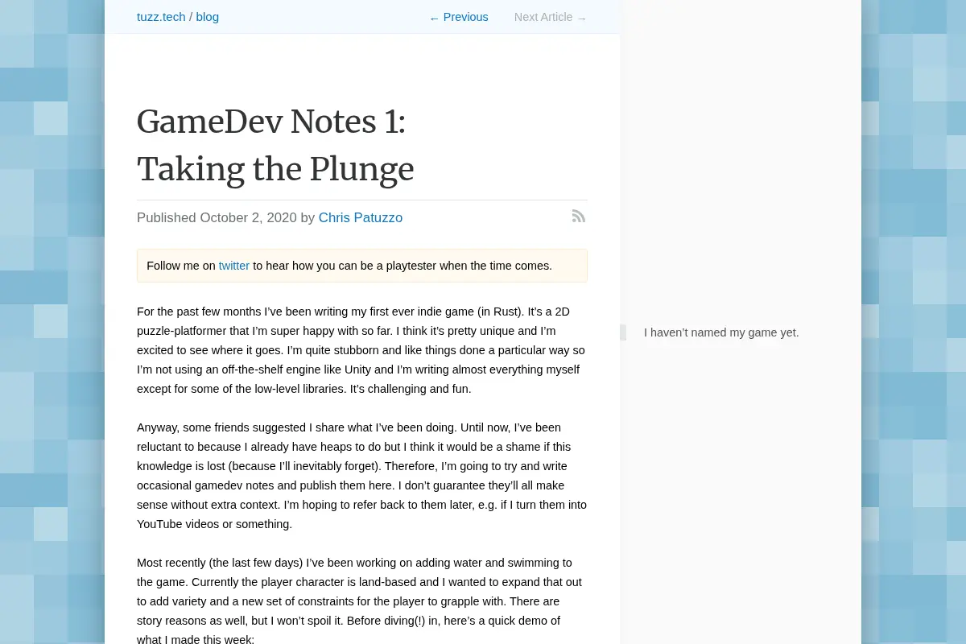The width and height of the screenshot is (966, 644).
Task: Visit Chris Patuzzo's author link
Action: tap(360, 217)
